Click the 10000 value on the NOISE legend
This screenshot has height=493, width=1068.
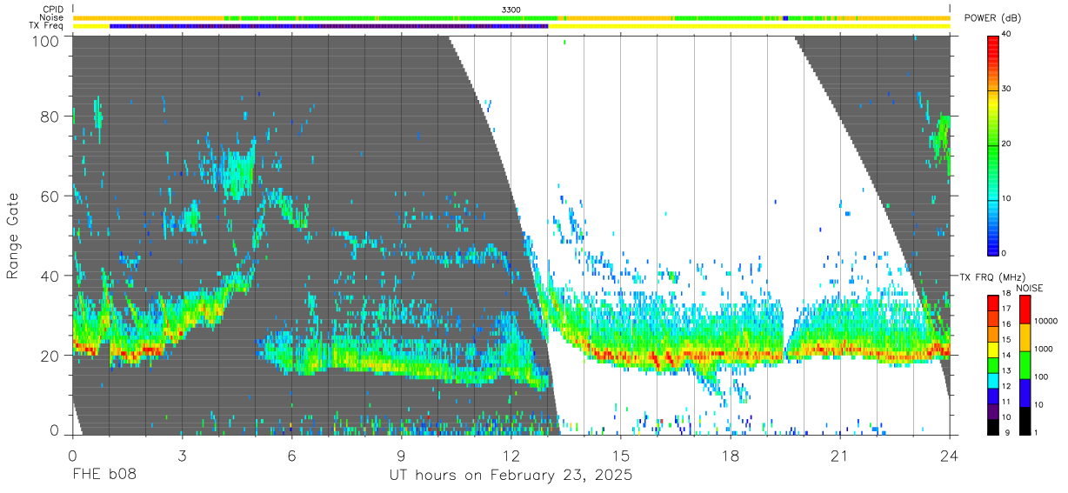click(x=1046, y=321)
